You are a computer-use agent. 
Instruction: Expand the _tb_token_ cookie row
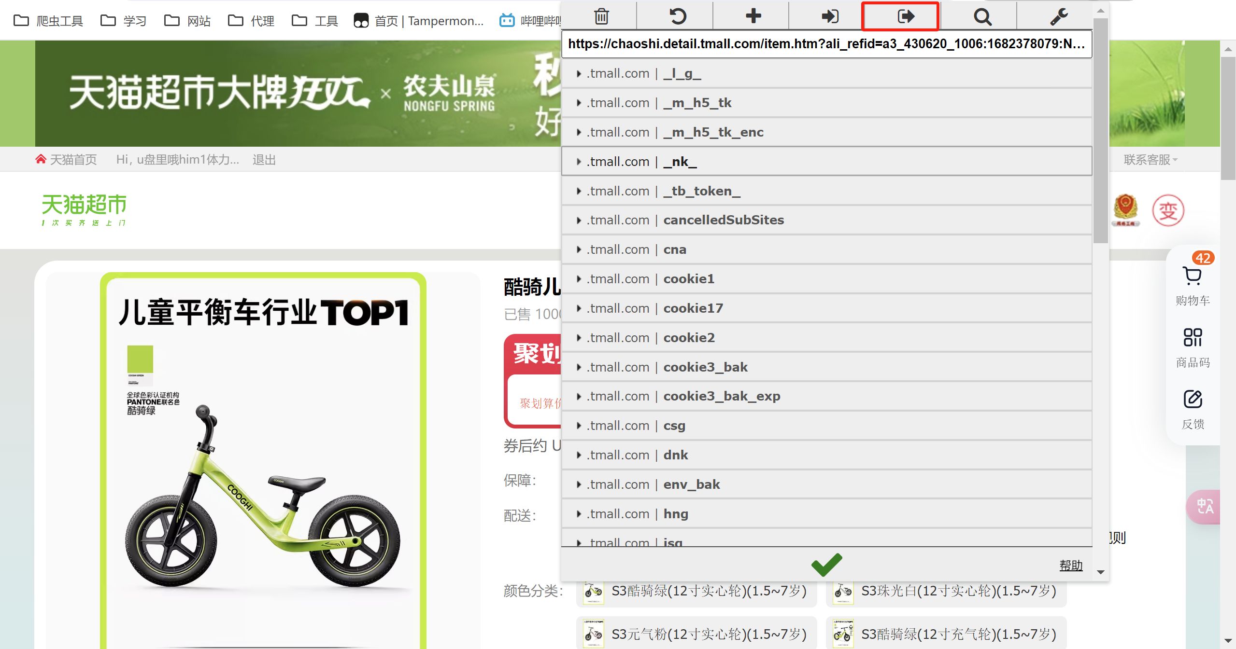[x=826, y=191]
